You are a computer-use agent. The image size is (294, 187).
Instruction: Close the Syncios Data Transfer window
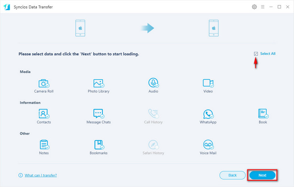288,7
